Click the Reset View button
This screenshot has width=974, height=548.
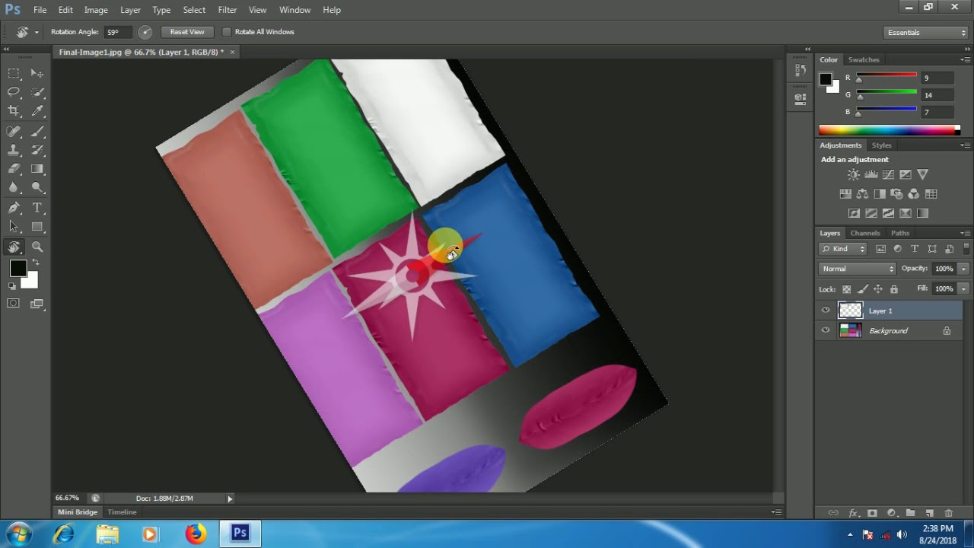pyautogui.click(x=187, y=32)
